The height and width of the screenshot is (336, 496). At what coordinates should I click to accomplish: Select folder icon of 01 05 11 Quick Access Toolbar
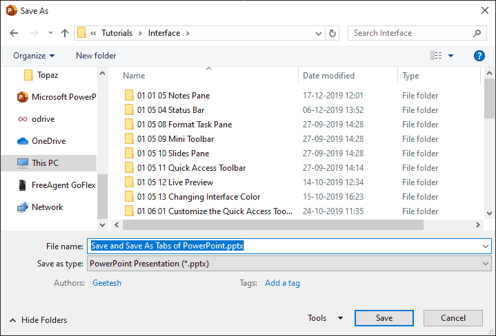pyautogui.click(x=129, y=168)
